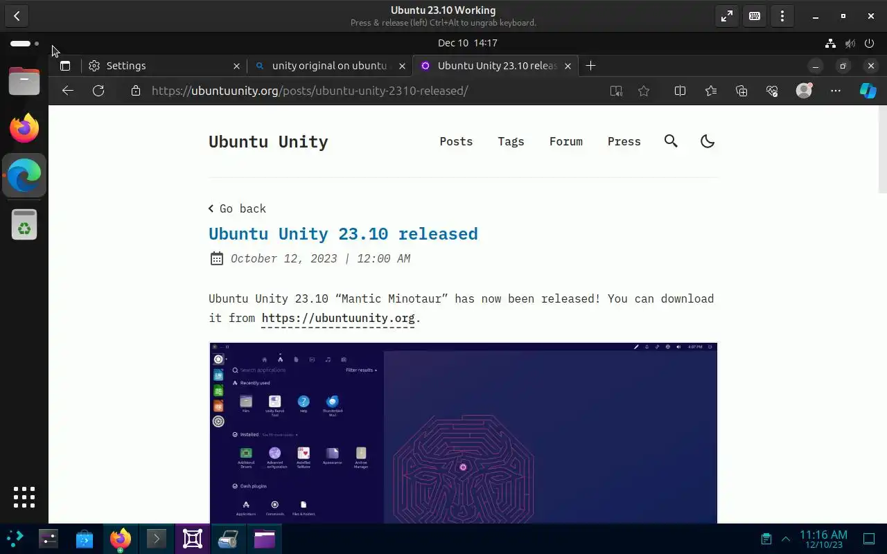Open Trash from the Ubuntu dock
887x554 pixels.
point(24,224)
